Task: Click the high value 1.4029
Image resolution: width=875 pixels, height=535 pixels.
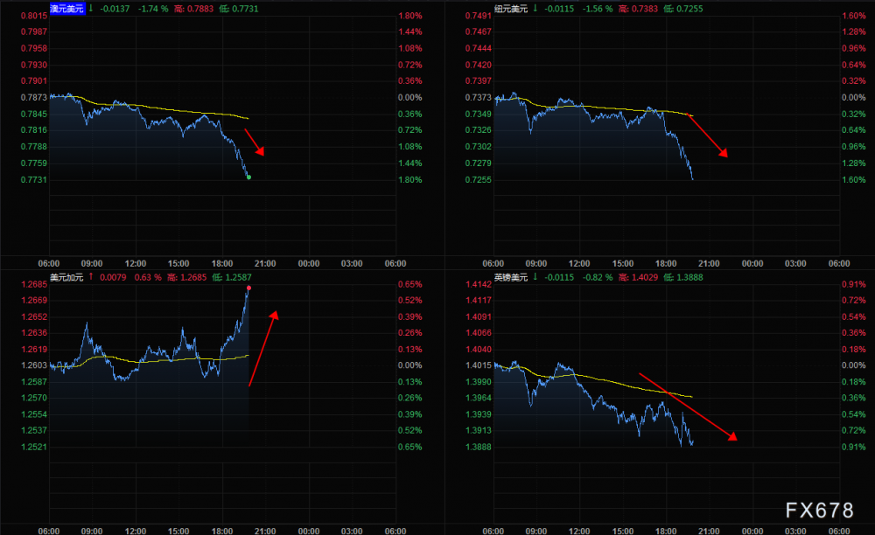Action: coord(645,277)
